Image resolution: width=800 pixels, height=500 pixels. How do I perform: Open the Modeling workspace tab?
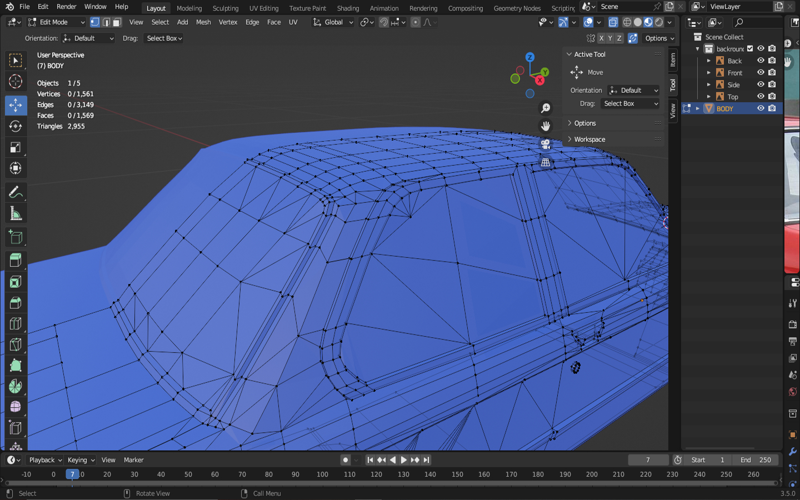tap(189, 8)
